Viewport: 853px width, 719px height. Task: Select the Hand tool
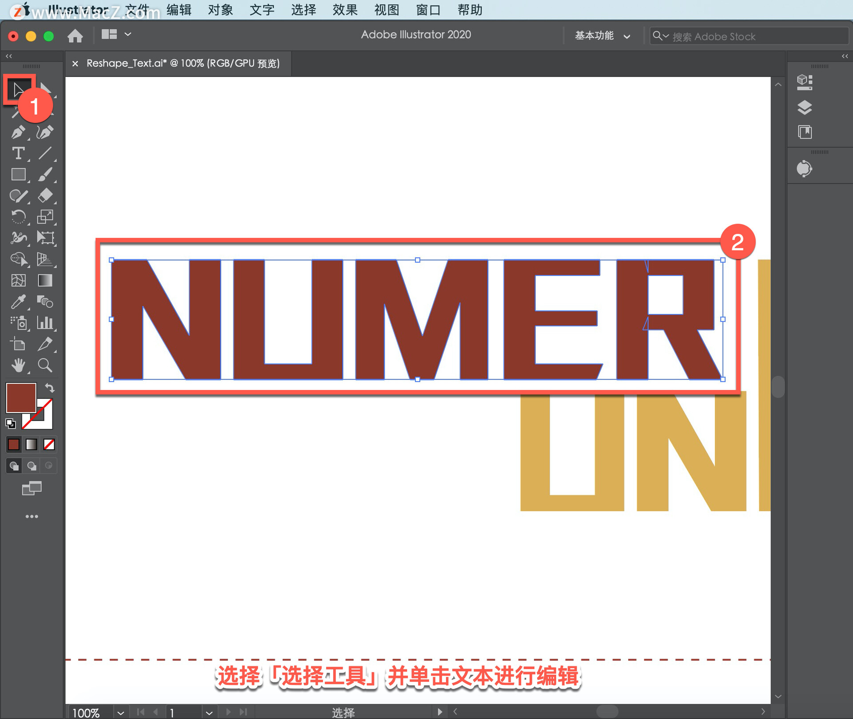(18, 365)
